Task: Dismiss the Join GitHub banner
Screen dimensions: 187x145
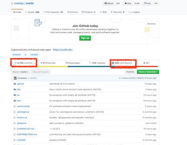Action: coord(151,23)
